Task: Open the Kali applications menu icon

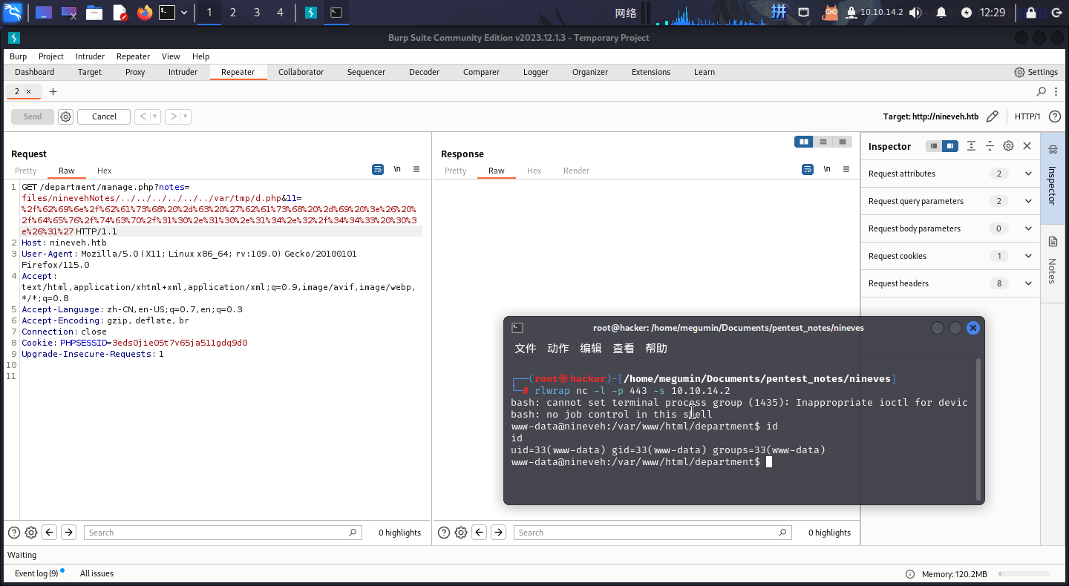Action: tap(13, 12)
